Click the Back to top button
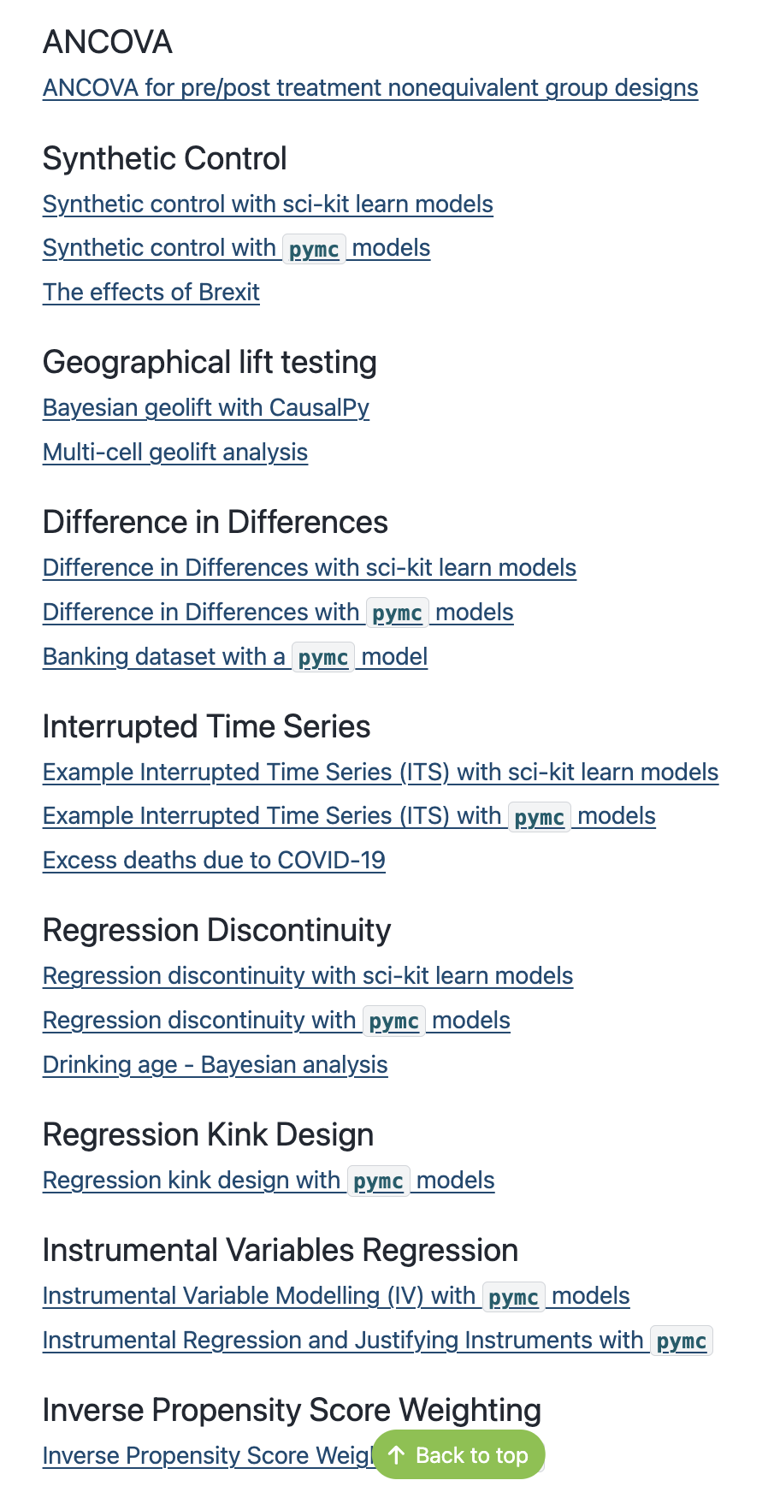This screenshot has width=768, height=1492. click(458, 1455)
